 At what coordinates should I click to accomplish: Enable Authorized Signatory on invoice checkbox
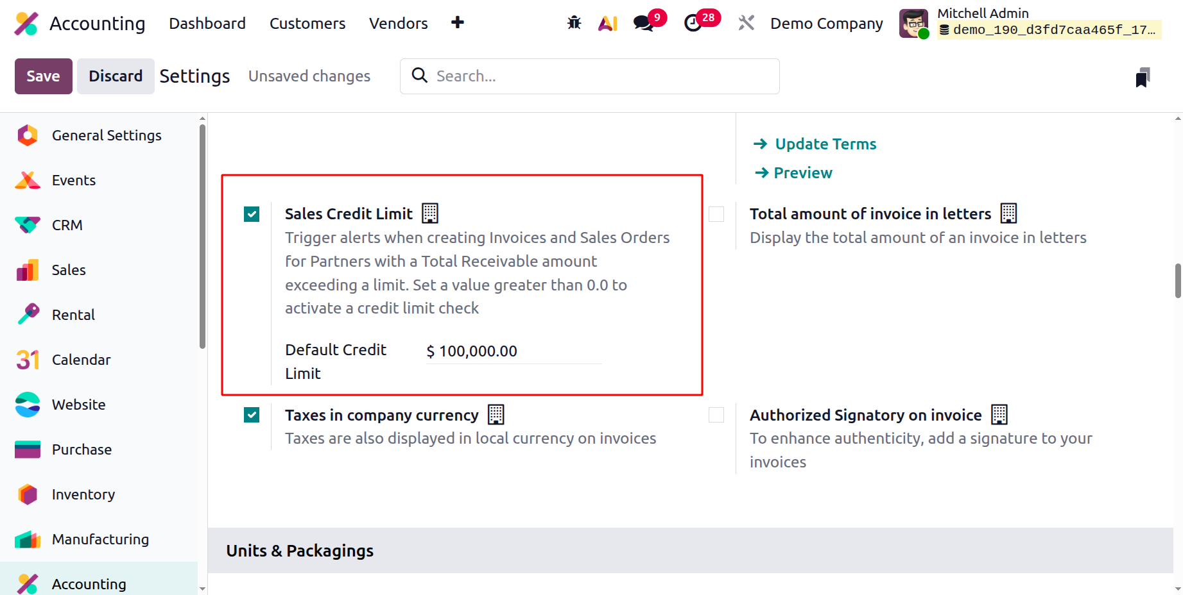pyautogui.click(x=716, y=415)
